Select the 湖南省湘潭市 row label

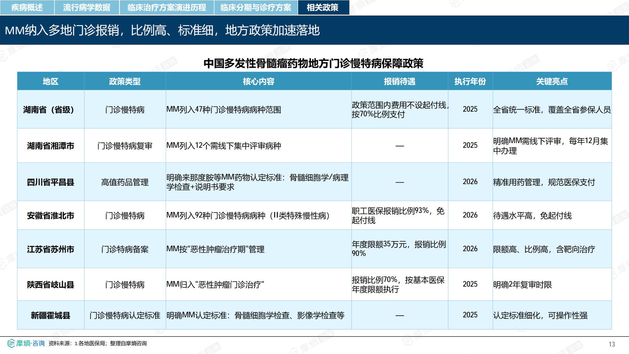click(x=51, y=146)
